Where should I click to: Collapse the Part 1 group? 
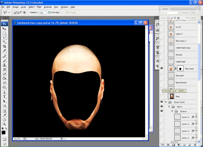click(169, 107)
